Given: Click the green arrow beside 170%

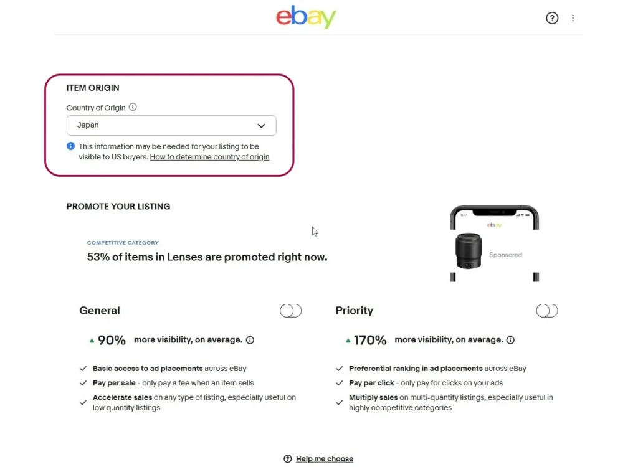Looking at the screenshot, I should tap(348, 341).
